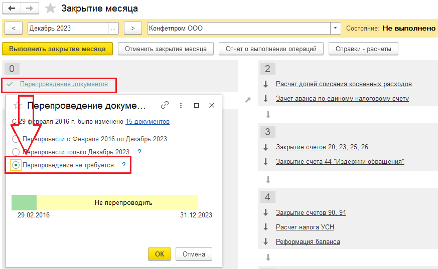Choose Перепроведение не требуется radio button

tap(16, 165)
